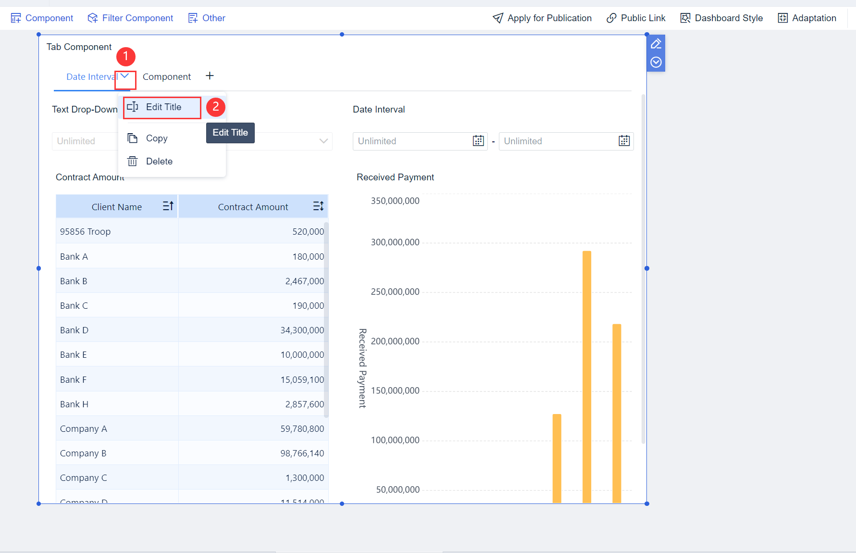Viewport: 856px width, 553px height.
Task: Click the pencil edit icon beside the component
Action: pos(656,43)
